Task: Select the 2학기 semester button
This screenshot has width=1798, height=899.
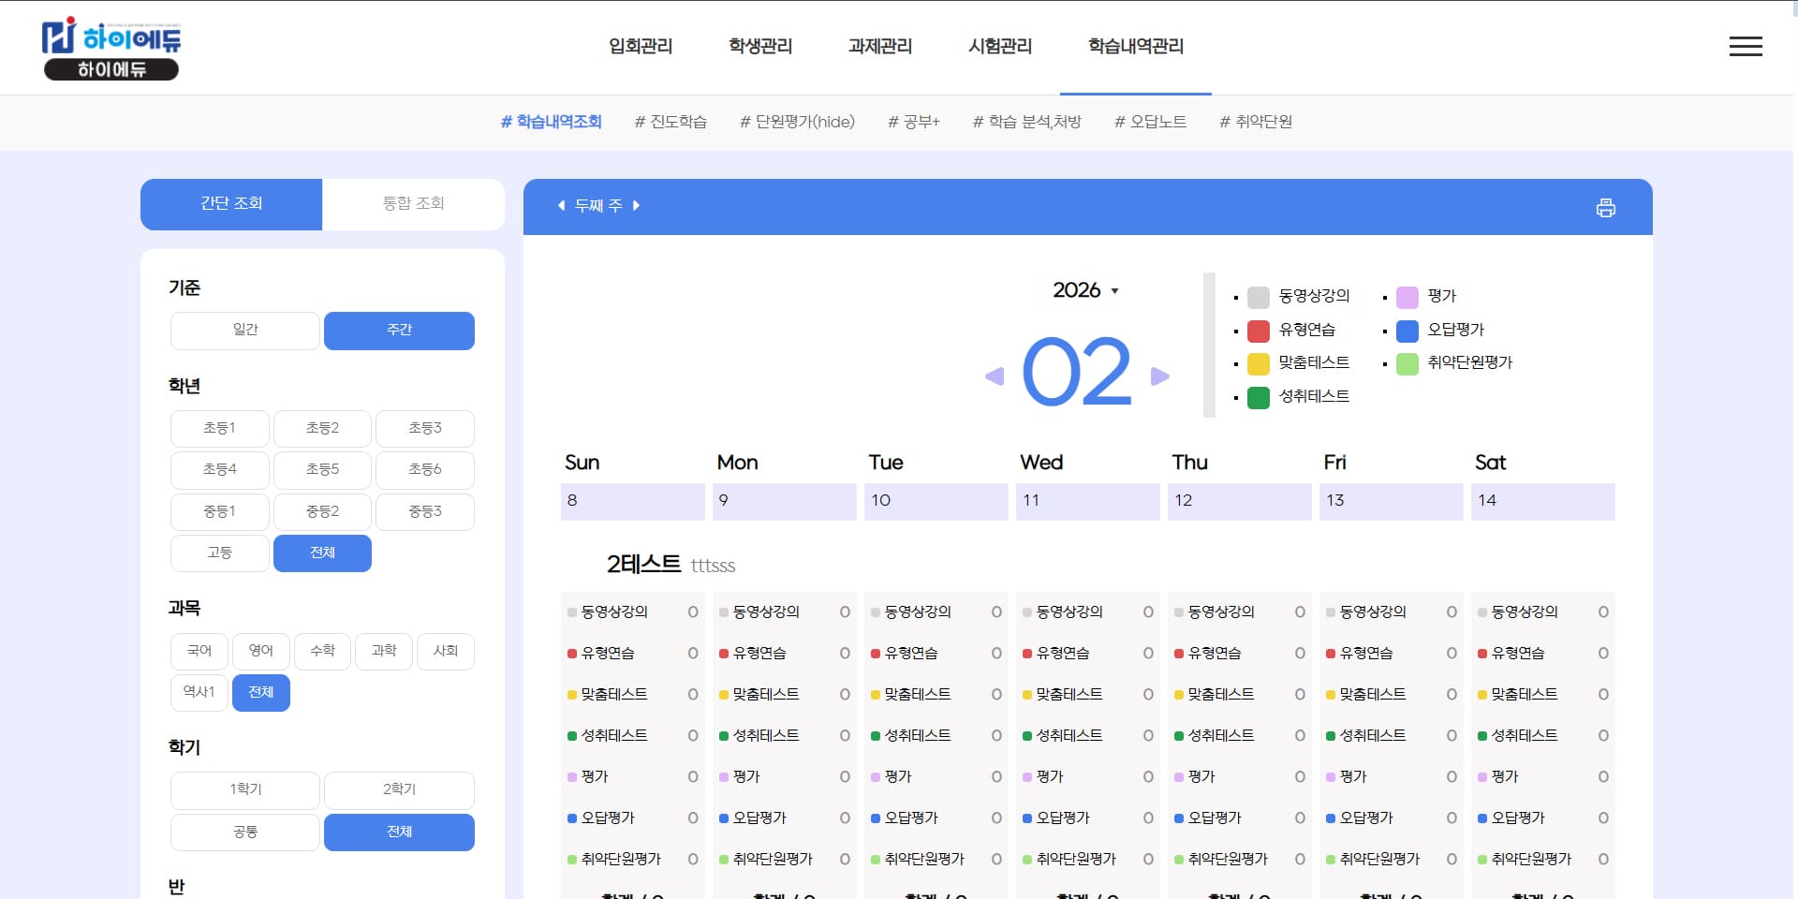Action: (x=399, y=790)
